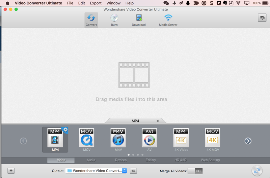270x178 pixels.
Task: Open the Media Server section
Action: click(x=168, y=20)
